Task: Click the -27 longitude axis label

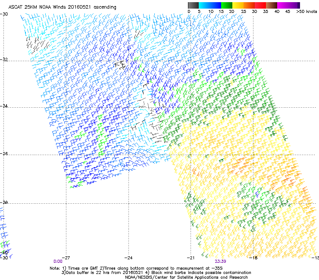Action: (x=66, y=258)
